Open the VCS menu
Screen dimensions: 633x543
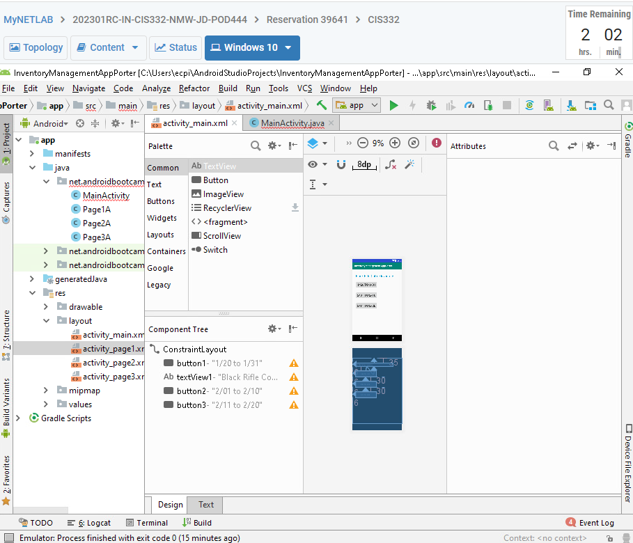304,88
